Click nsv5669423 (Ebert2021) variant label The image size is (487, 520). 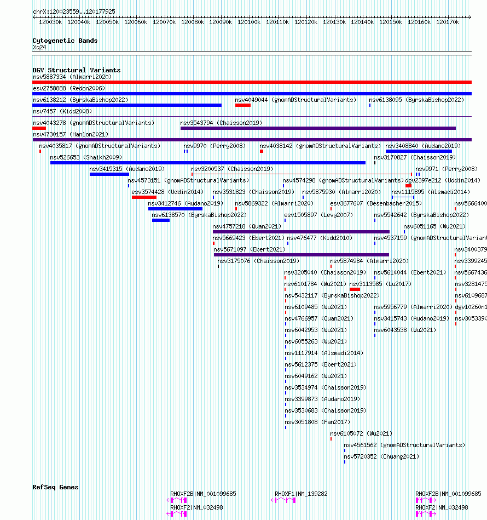[x=248, y=238]
